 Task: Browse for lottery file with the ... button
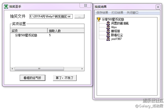click(79, 16)
